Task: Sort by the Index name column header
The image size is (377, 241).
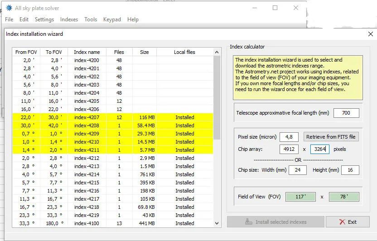Action: 87,52
